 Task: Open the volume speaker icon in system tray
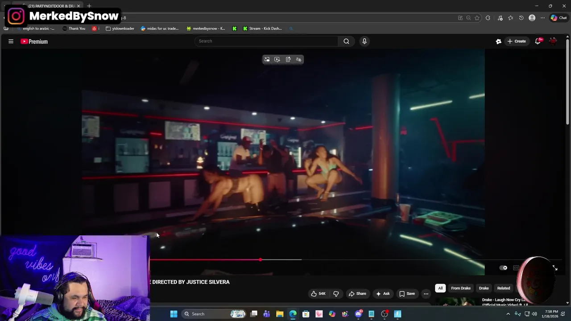[534, 314]
